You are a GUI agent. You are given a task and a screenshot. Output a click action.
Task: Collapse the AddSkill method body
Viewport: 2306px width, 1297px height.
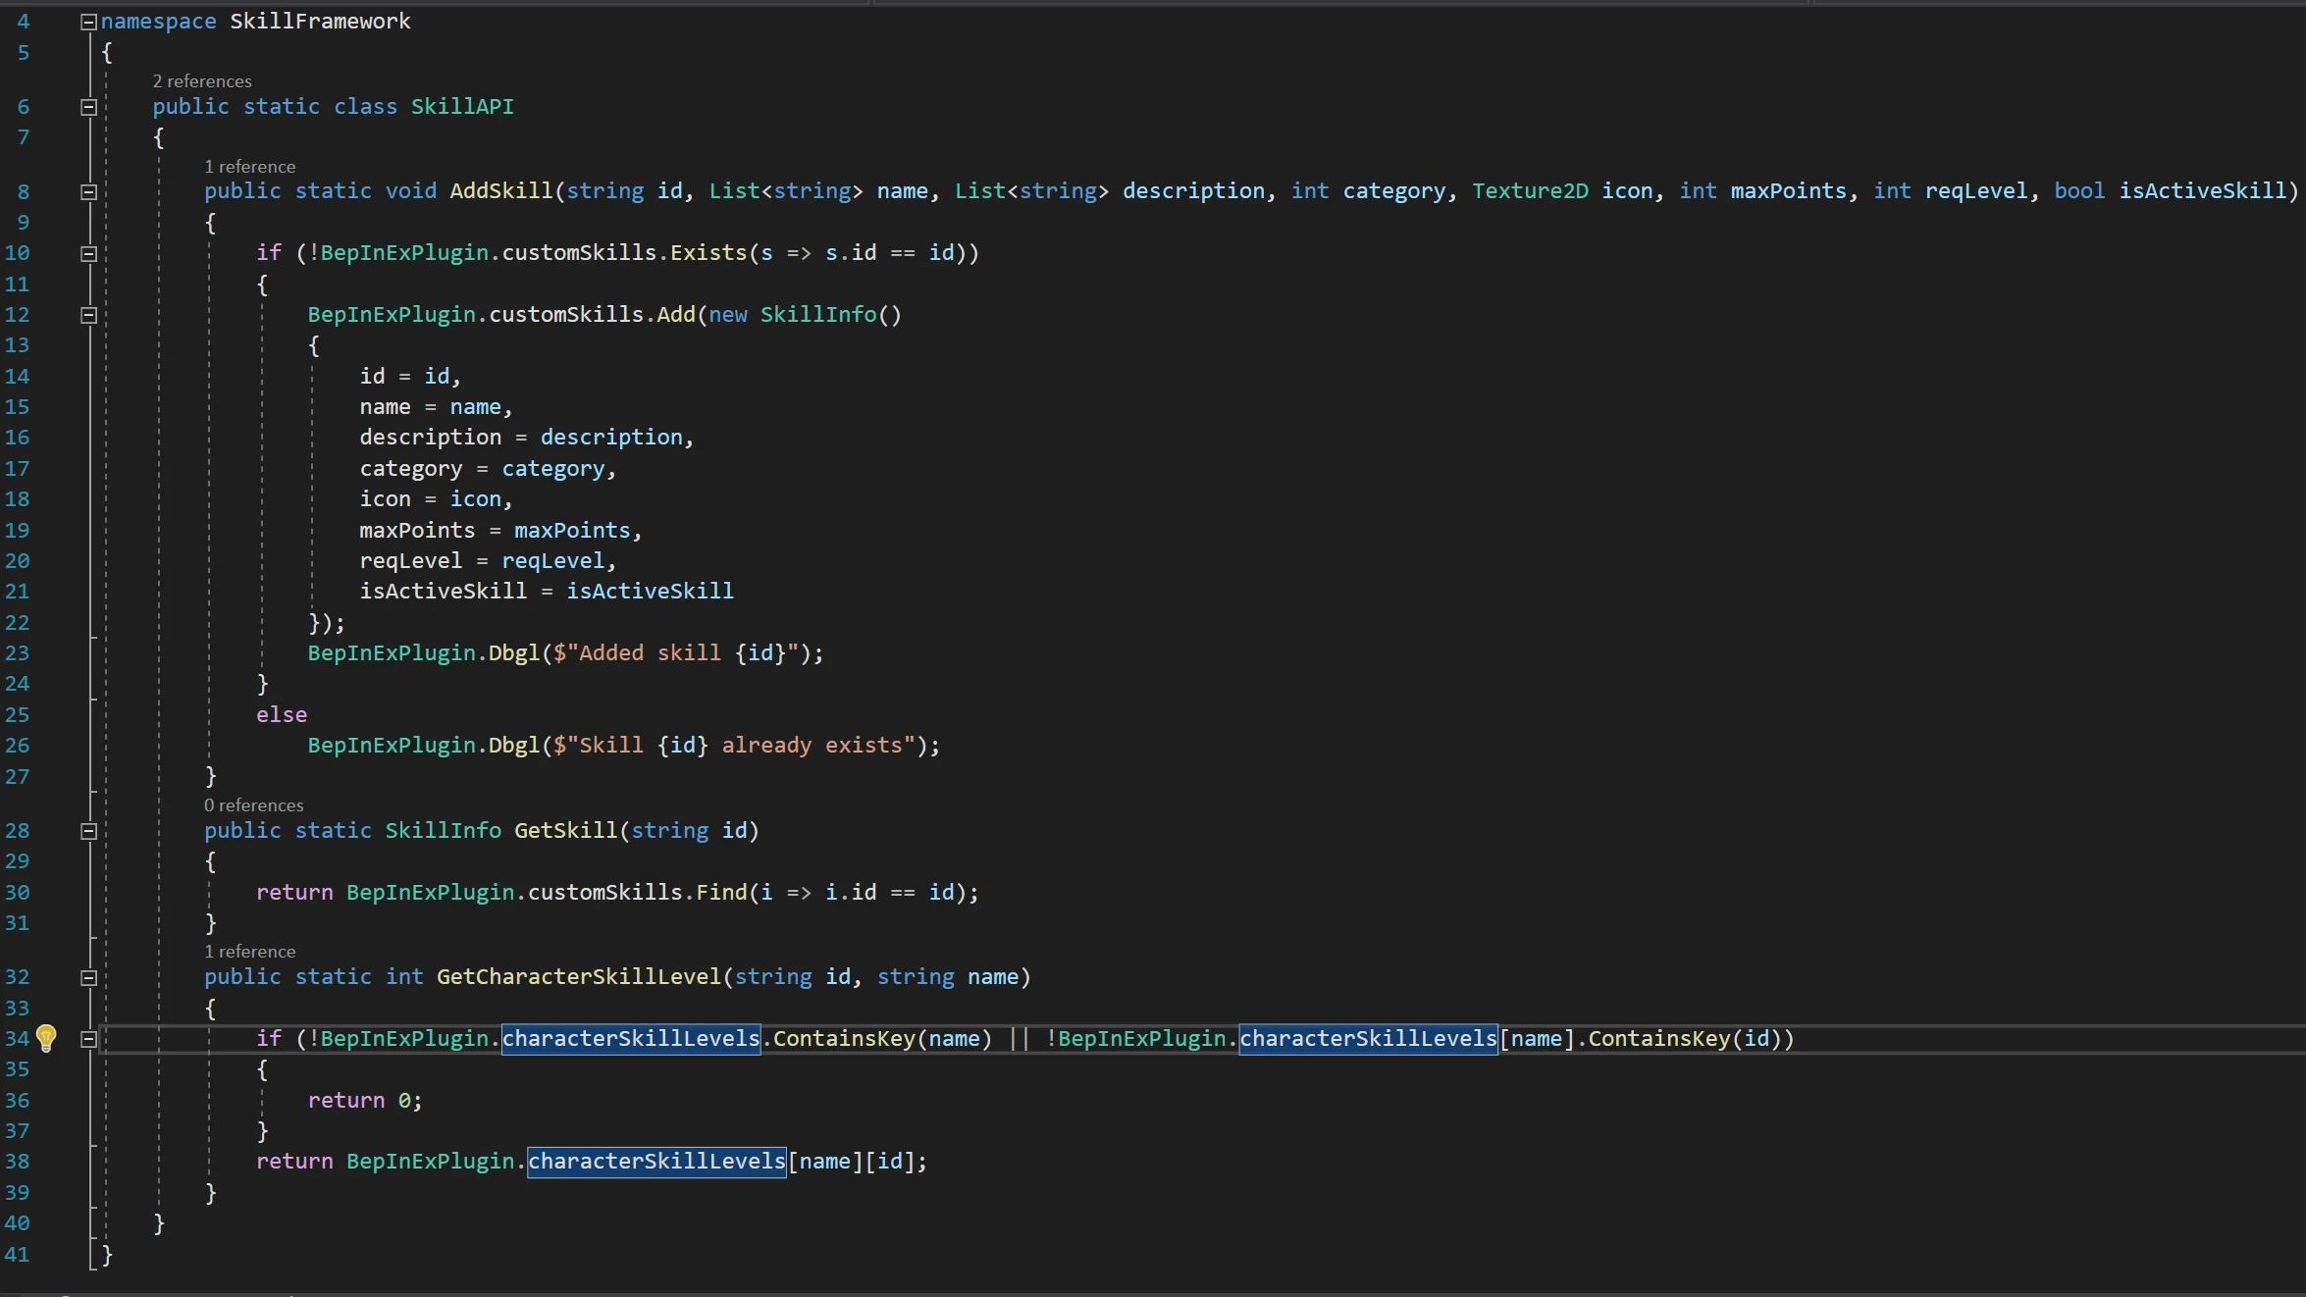pyautogui.click(x=88, y=191)
